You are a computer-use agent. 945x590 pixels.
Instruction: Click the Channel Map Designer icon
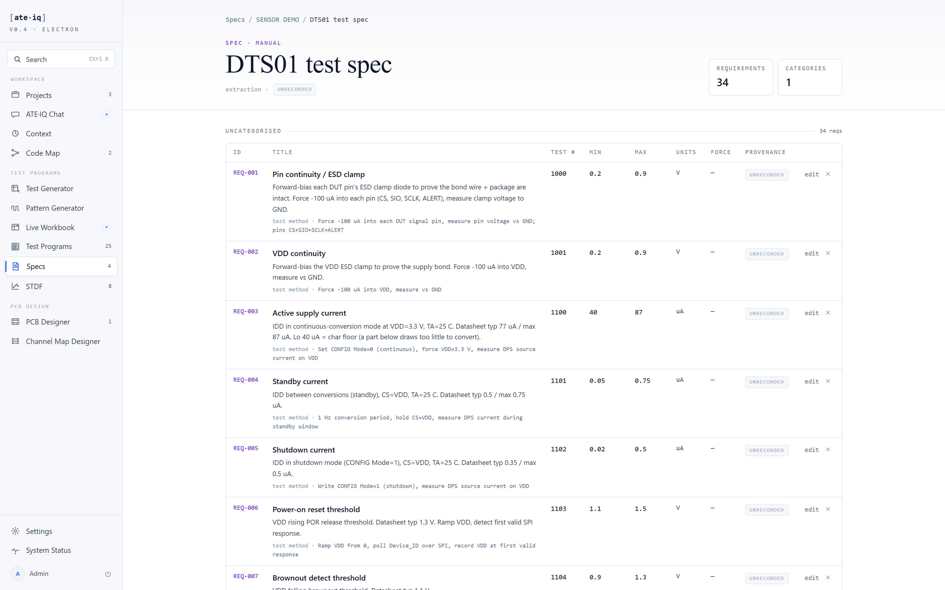point(15,341)
